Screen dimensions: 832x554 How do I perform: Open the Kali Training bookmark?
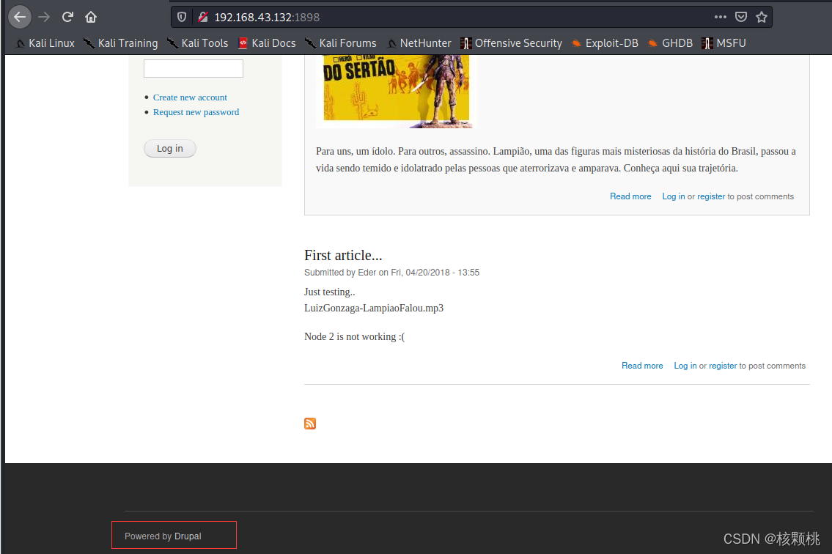pos(122,43)
